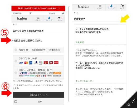Image resolution: width=137 pixels, height=108 pixels.
Task: Open cart icon showing 1 item
Action: point(60,19)
